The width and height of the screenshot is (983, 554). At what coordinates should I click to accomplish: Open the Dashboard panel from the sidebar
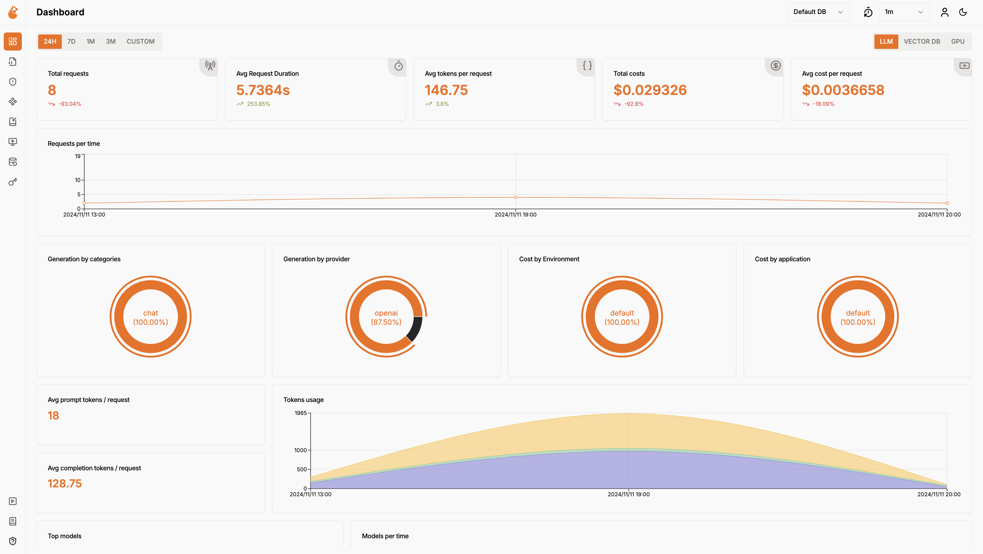13,41
